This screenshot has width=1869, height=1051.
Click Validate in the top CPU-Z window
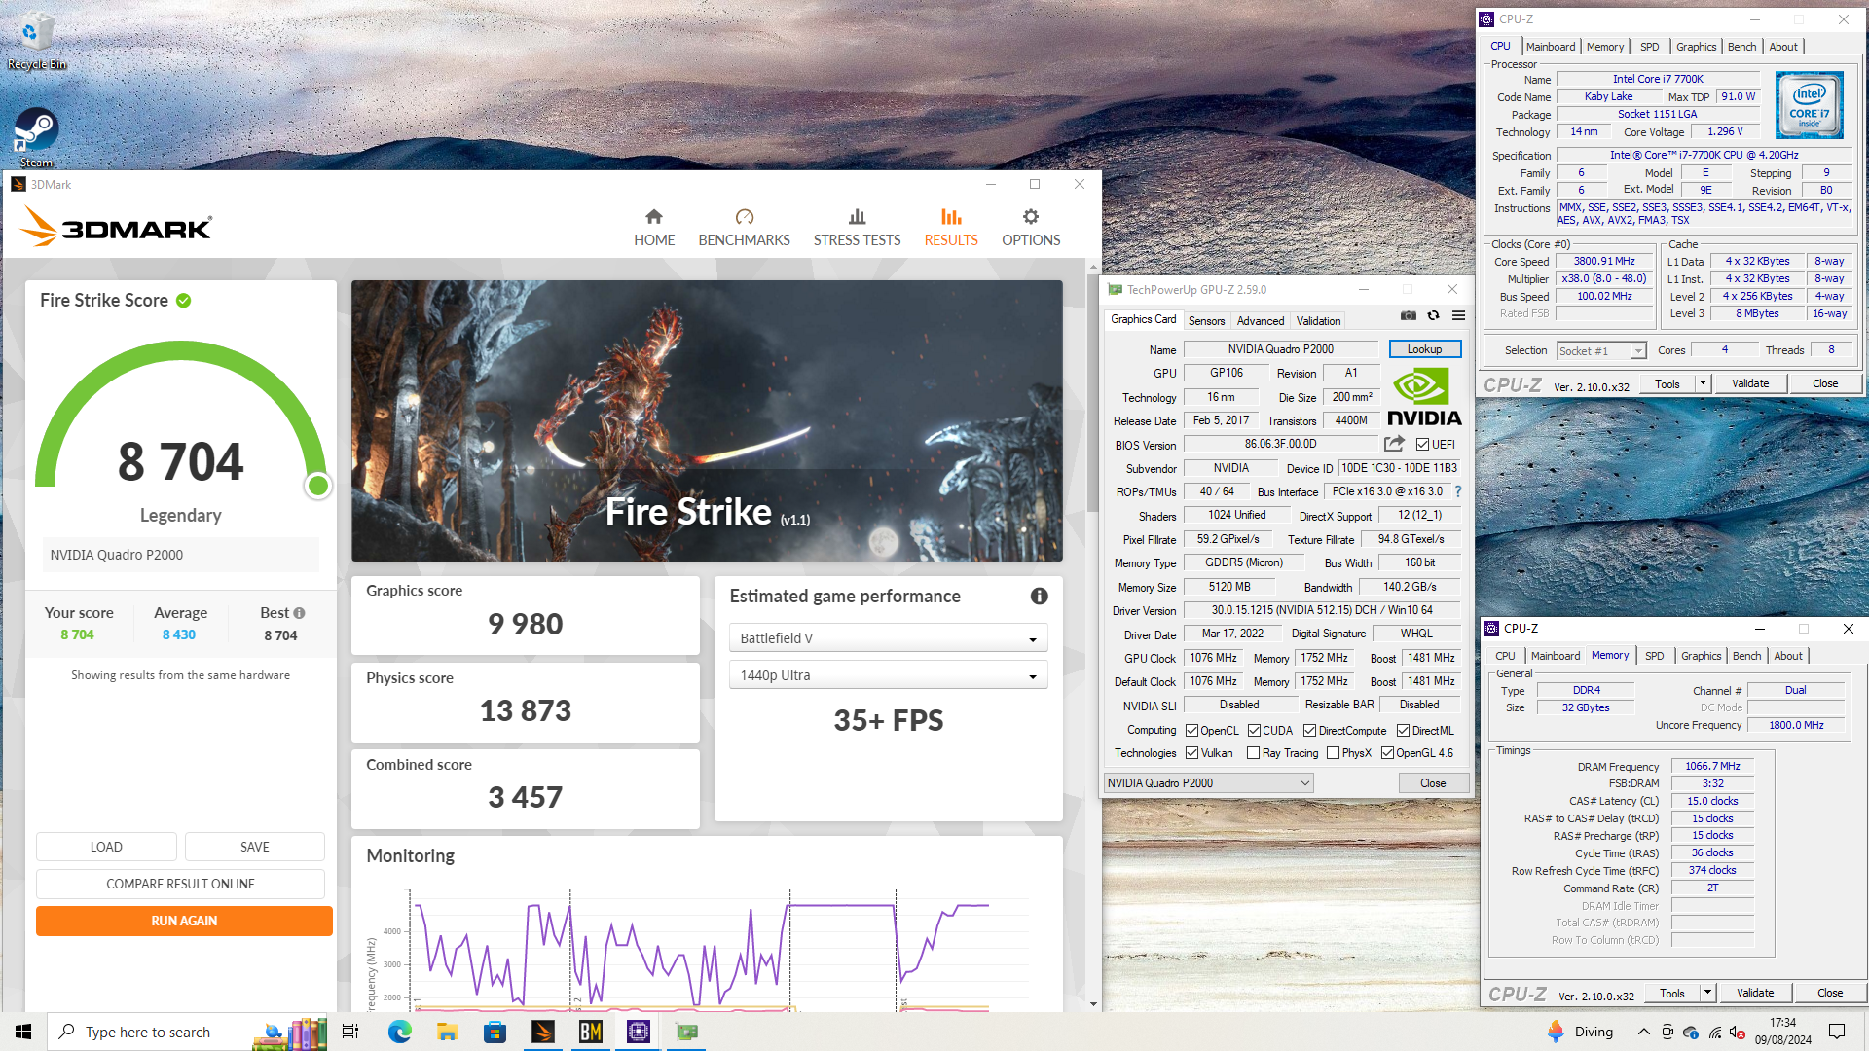click(1750, 383)
